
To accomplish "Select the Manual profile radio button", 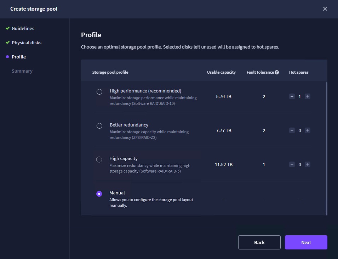I will [x=99, y=194].
